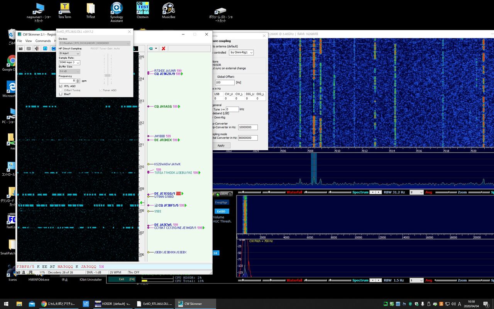Open TVTest desktop icon
The image size is (494, 309).
point(91,10)
